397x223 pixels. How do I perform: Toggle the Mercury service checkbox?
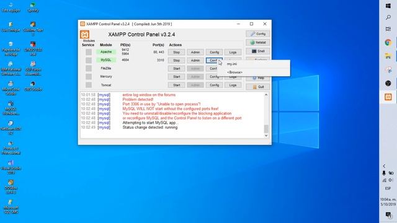[x=89, y=77]
